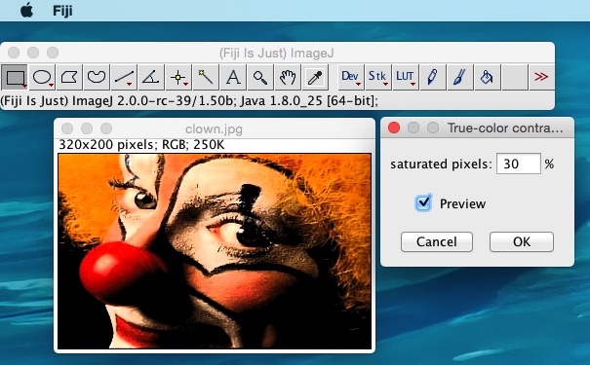Click the ImageJ version status bar text
The image size is (590, 365).
189,100
